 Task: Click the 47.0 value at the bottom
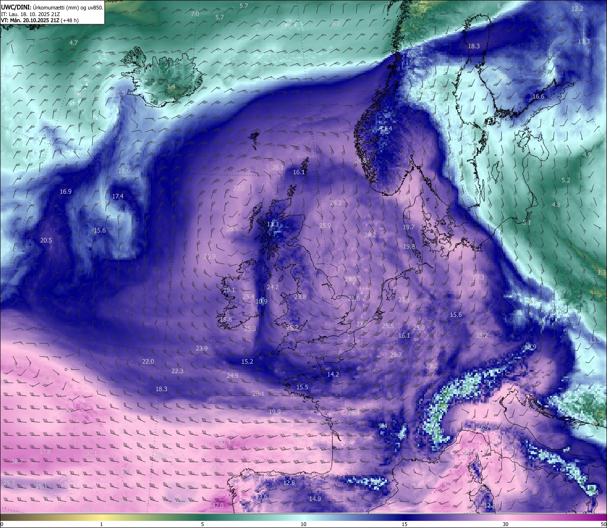coord(218,505)
